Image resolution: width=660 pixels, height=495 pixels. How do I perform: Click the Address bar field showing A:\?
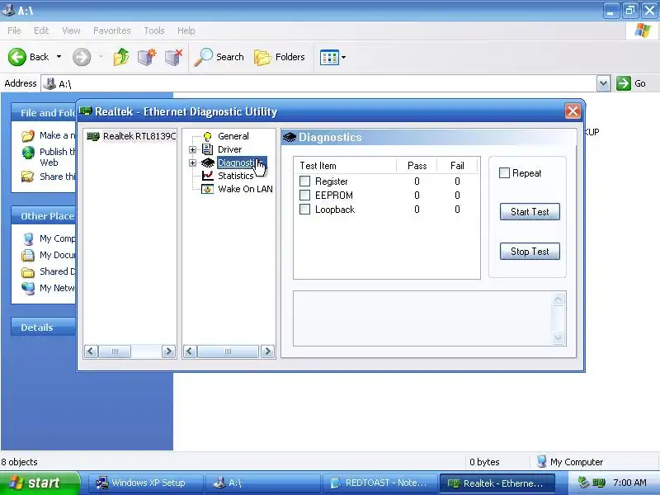(318, 84)
